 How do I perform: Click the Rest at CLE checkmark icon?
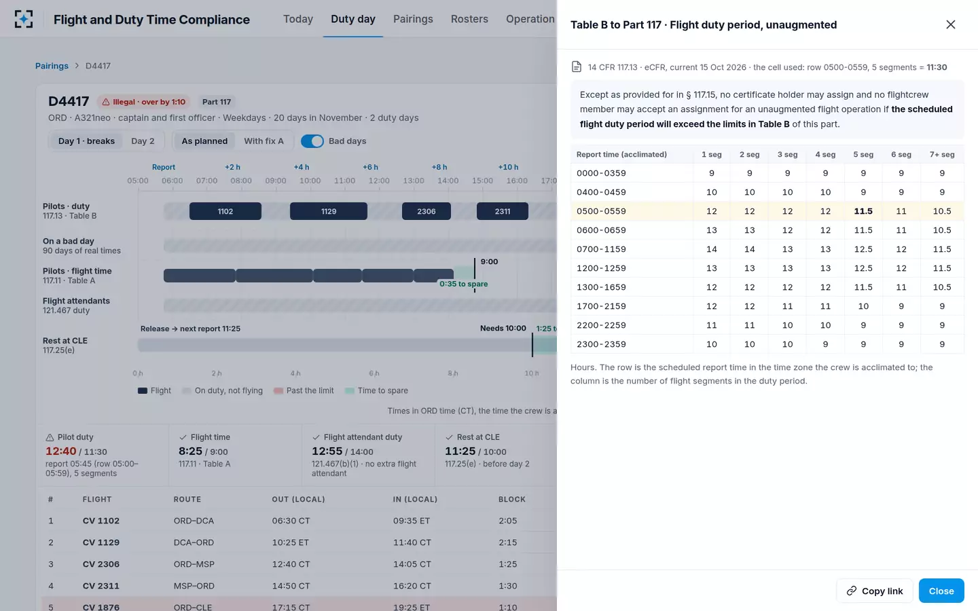pos(449,437)
